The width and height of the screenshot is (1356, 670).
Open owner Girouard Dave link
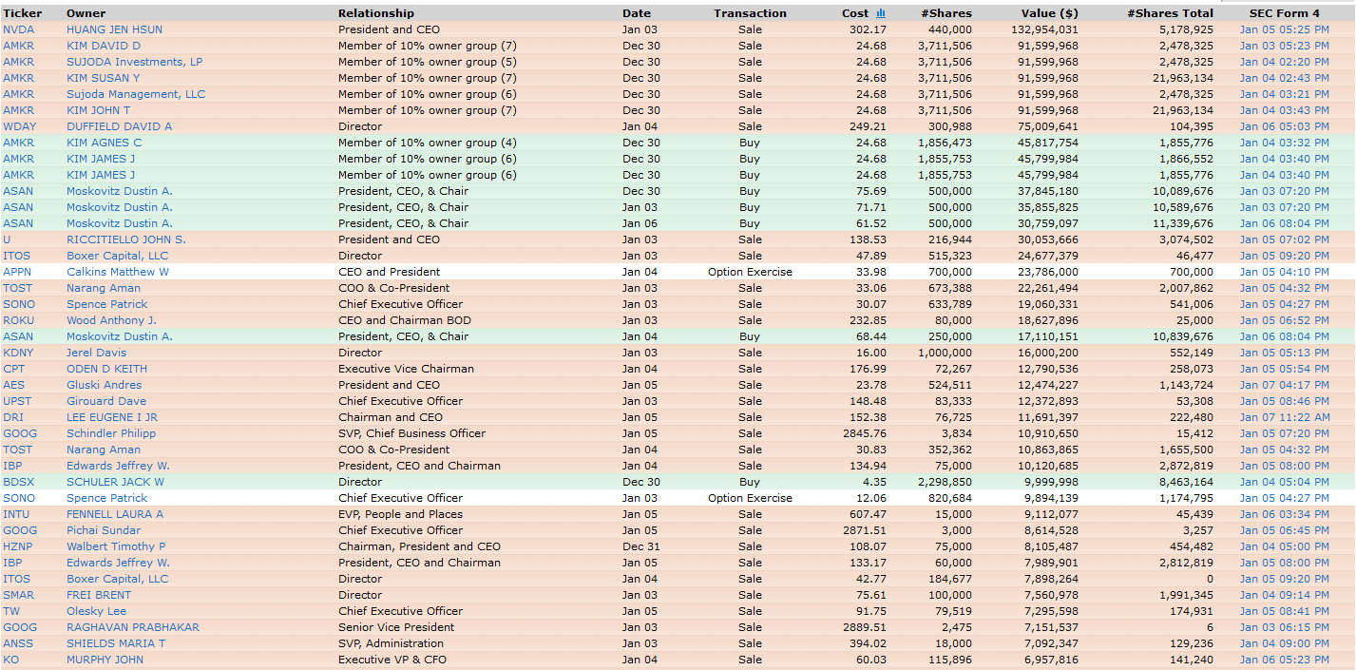[106, 401]
